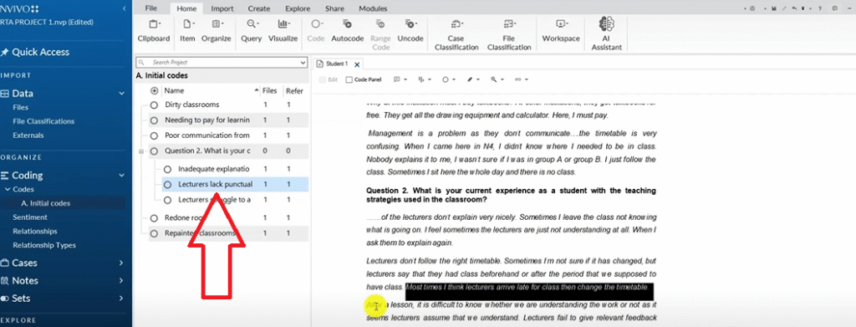Viewport: 856px width, 327px height.
Task: Click the Code ribbon button
Action: [316, 31]
